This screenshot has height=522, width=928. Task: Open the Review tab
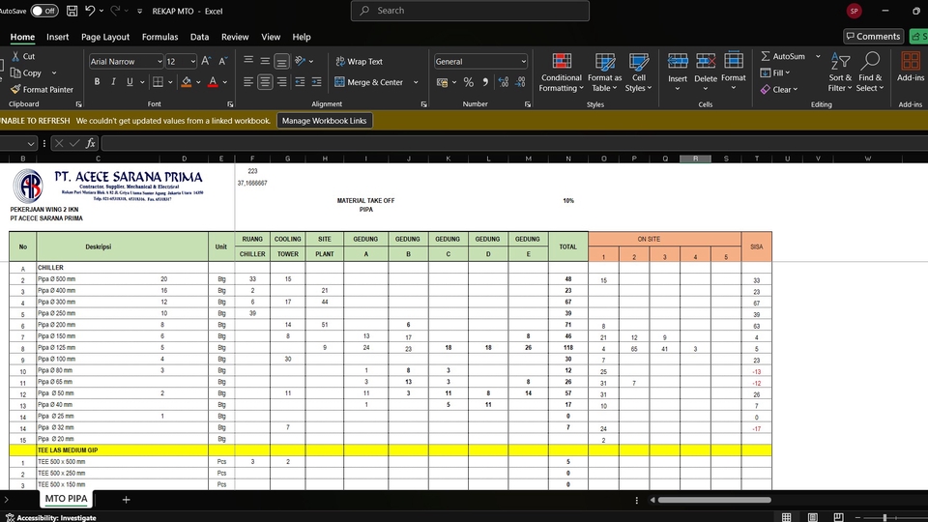click(235, 37)
